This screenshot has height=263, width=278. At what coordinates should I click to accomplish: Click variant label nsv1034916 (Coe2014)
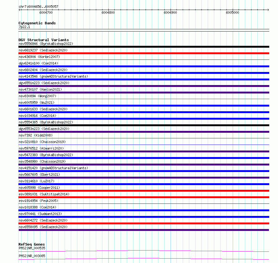coord(37,116)
